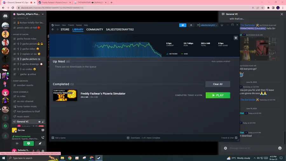Open Downloads status at Steam bottom bar
The height and width of the screenshot is (161, 286).
click(143, 138)
